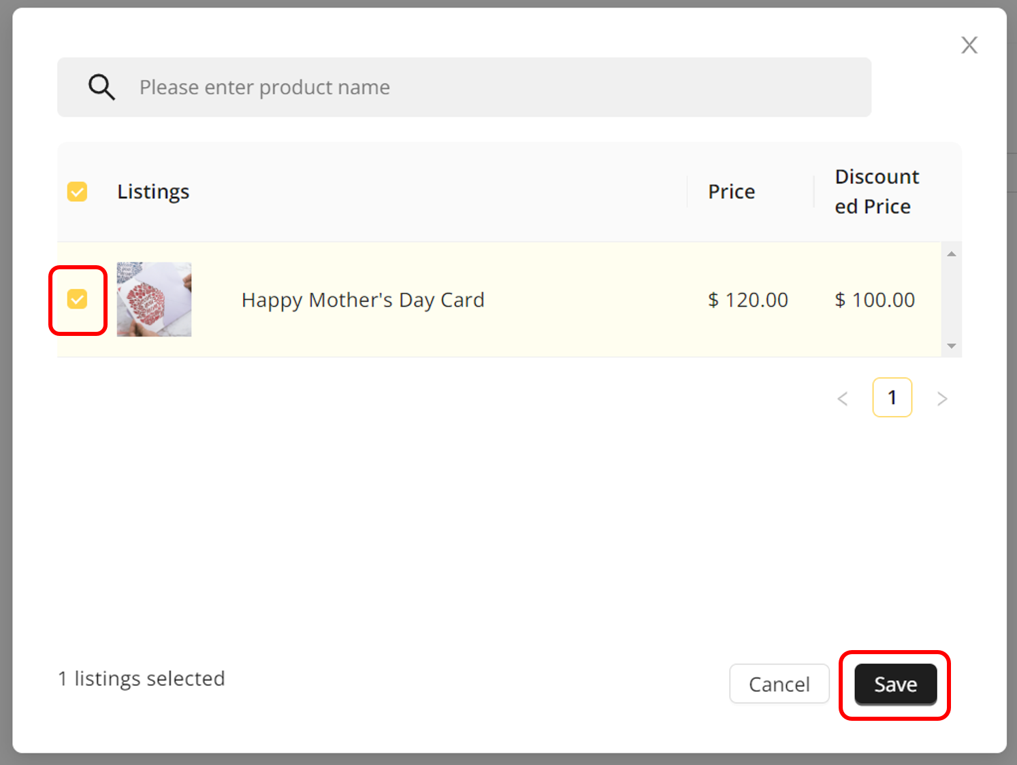Click the $ 100.00 discounted price
Screen dimensions: 1017x765
coord(875,300)
